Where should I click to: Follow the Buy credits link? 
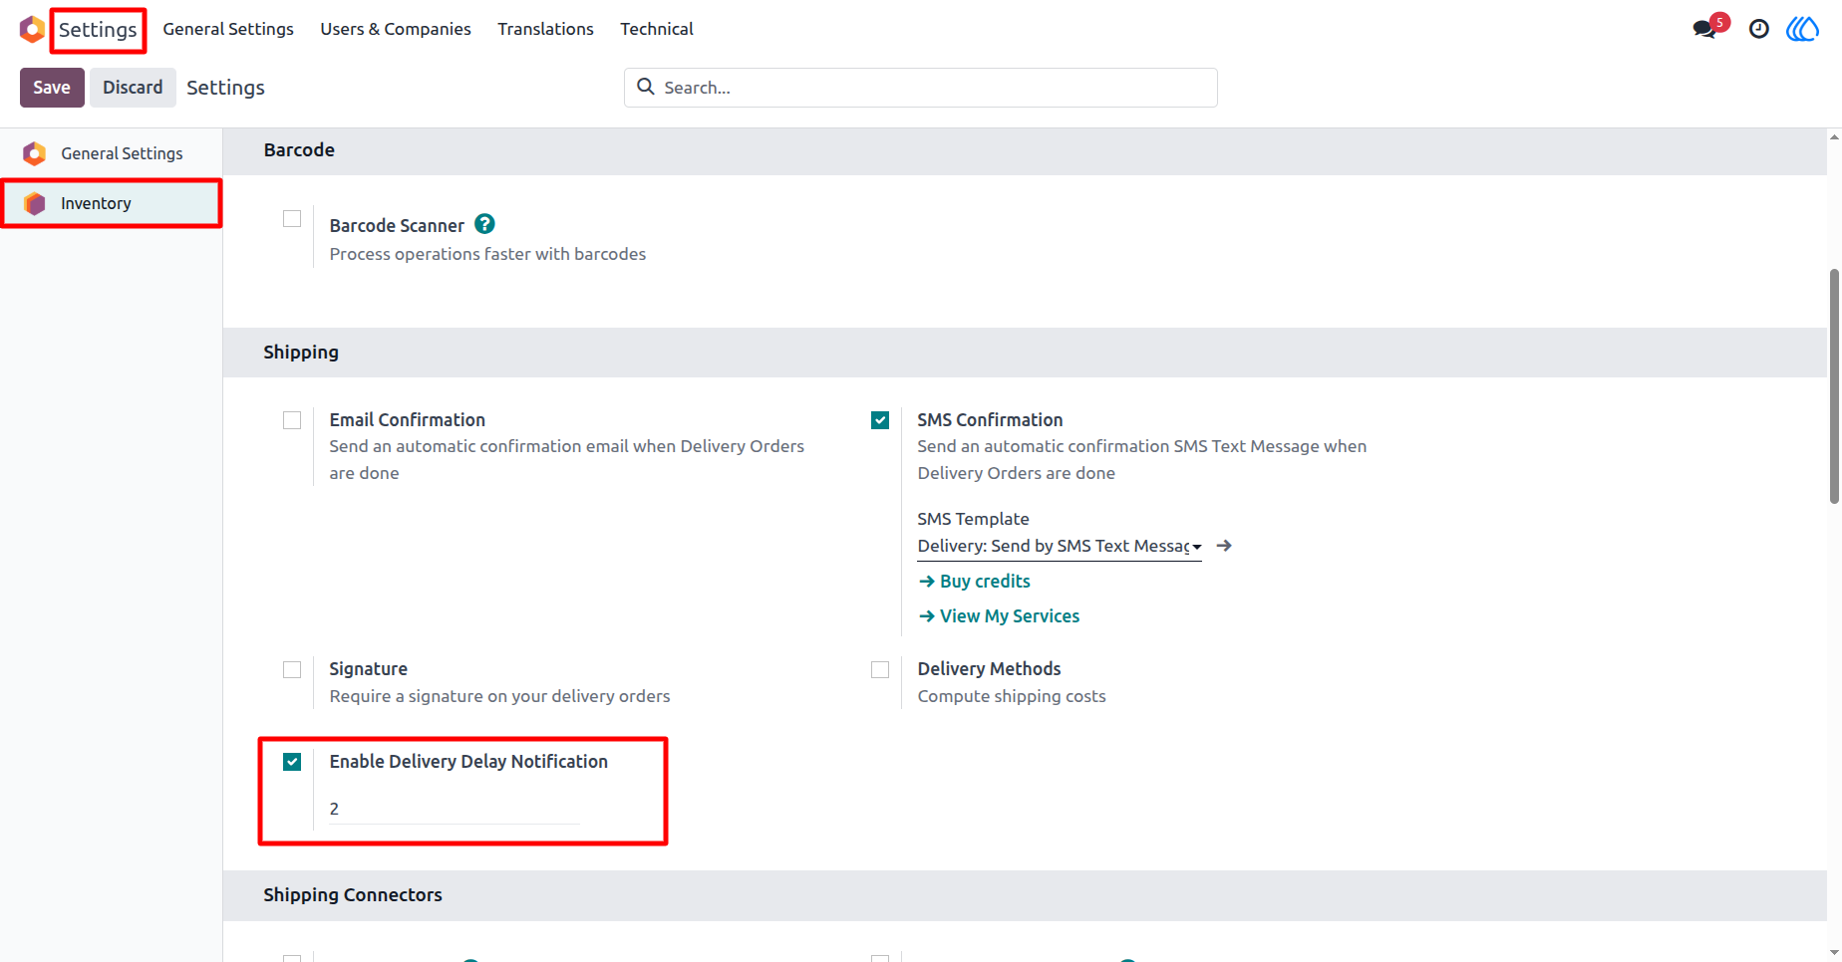(974, 581)
